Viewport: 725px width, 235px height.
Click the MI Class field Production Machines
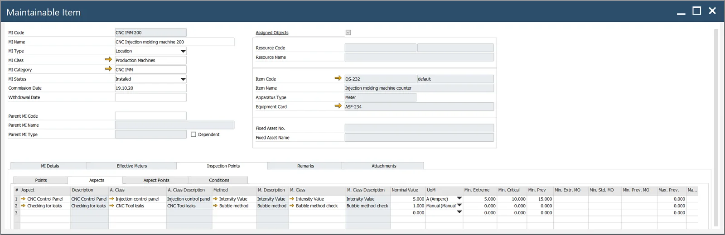point(151,60)
